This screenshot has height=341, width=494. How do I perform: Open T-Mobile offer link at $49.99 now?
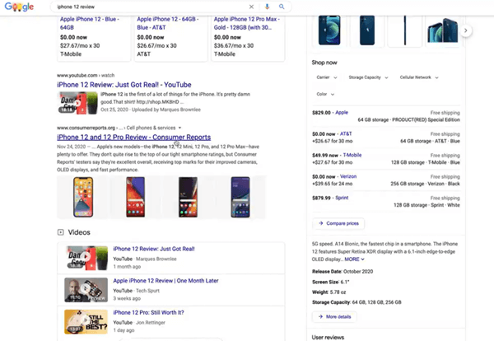point(352,155)
